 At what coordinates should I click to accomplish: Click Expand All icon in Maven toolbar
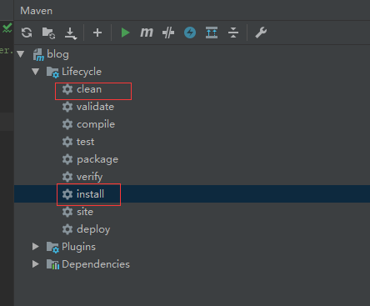tap(212, 33)
